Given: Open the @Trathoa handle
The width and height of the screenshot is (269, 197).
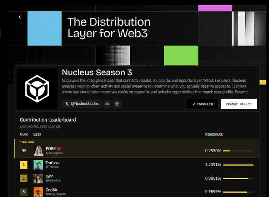Looking at the screenshot, I should [x=52, y=167].
